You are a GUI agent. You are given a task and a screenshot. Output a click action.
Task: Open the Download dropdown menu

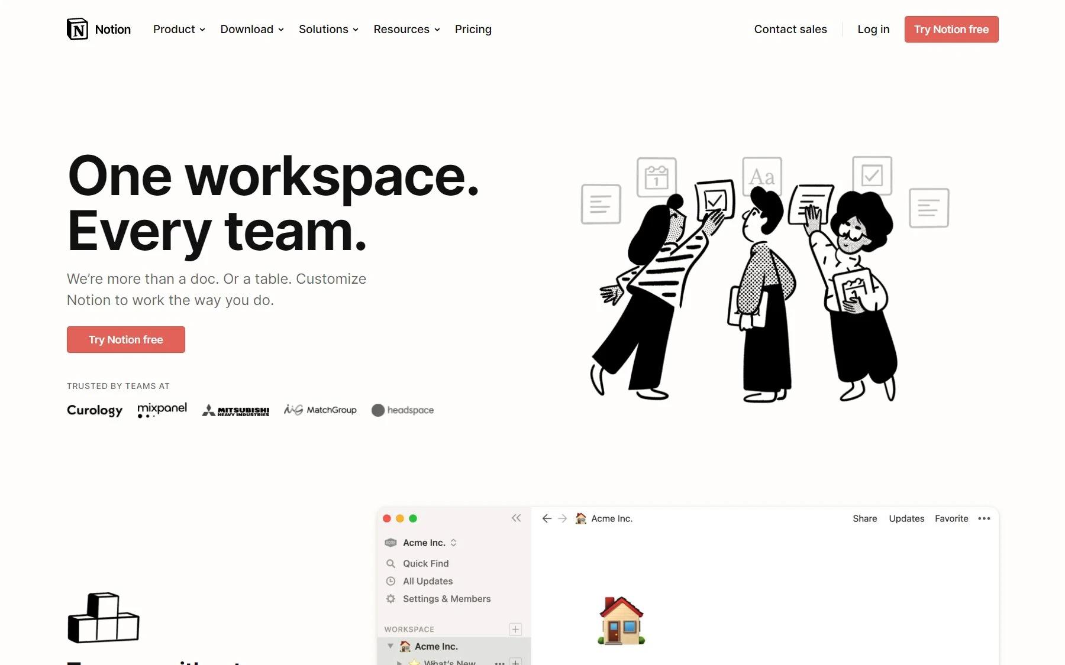[252, 29]
